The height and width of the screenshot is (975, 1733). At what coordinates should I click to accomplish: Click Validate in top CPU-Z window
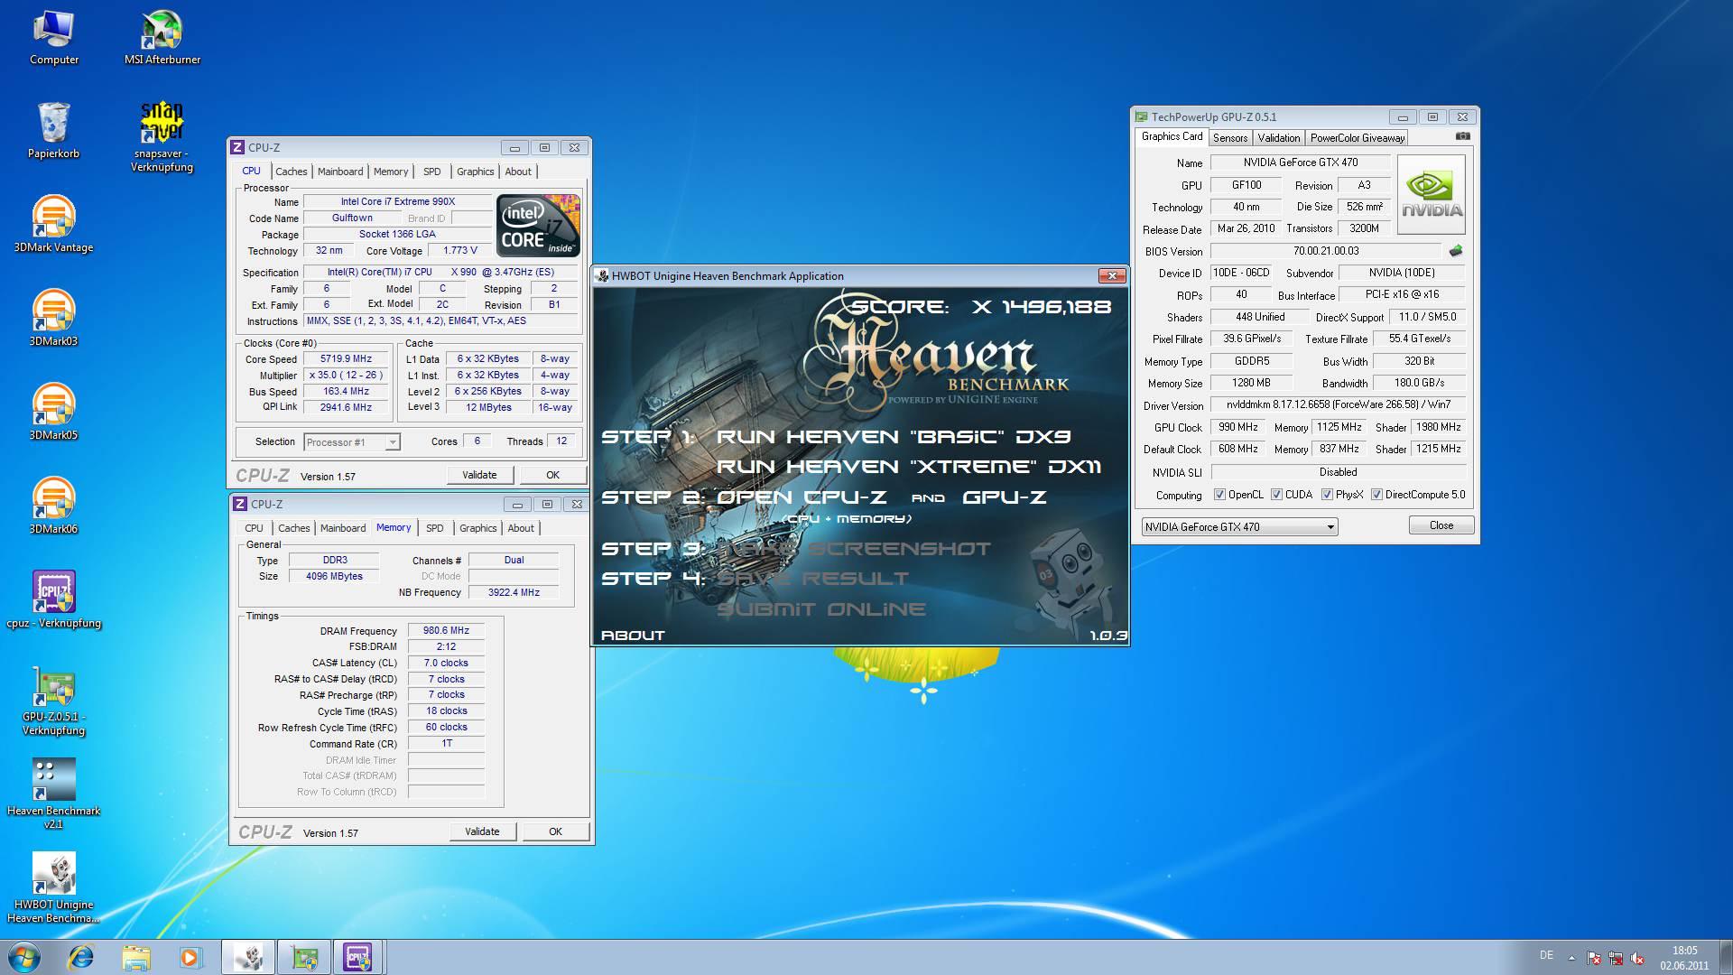pyautogui.click(x=479, y=475)
